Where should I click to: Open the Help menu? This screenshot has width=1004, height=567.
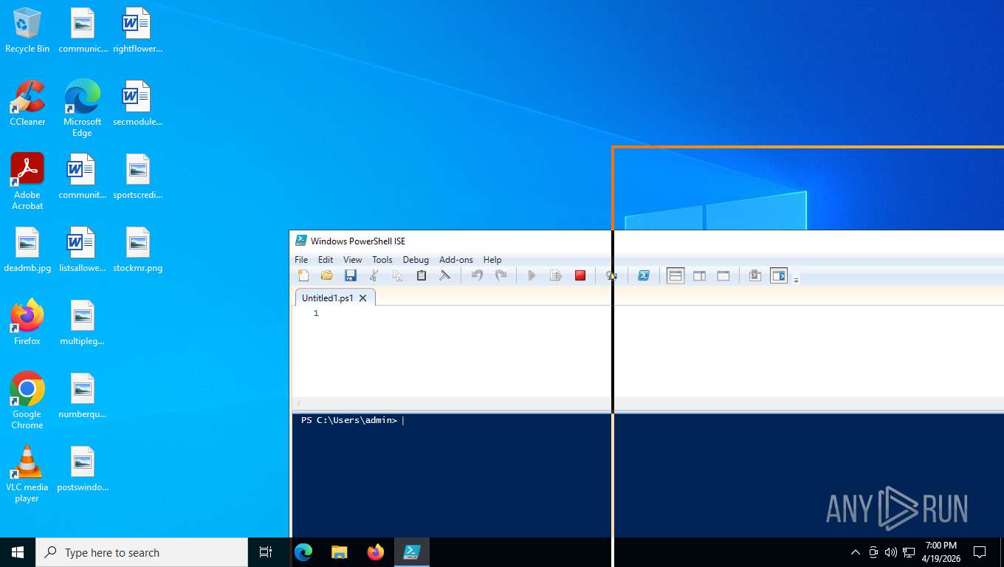tap(492, 260)
